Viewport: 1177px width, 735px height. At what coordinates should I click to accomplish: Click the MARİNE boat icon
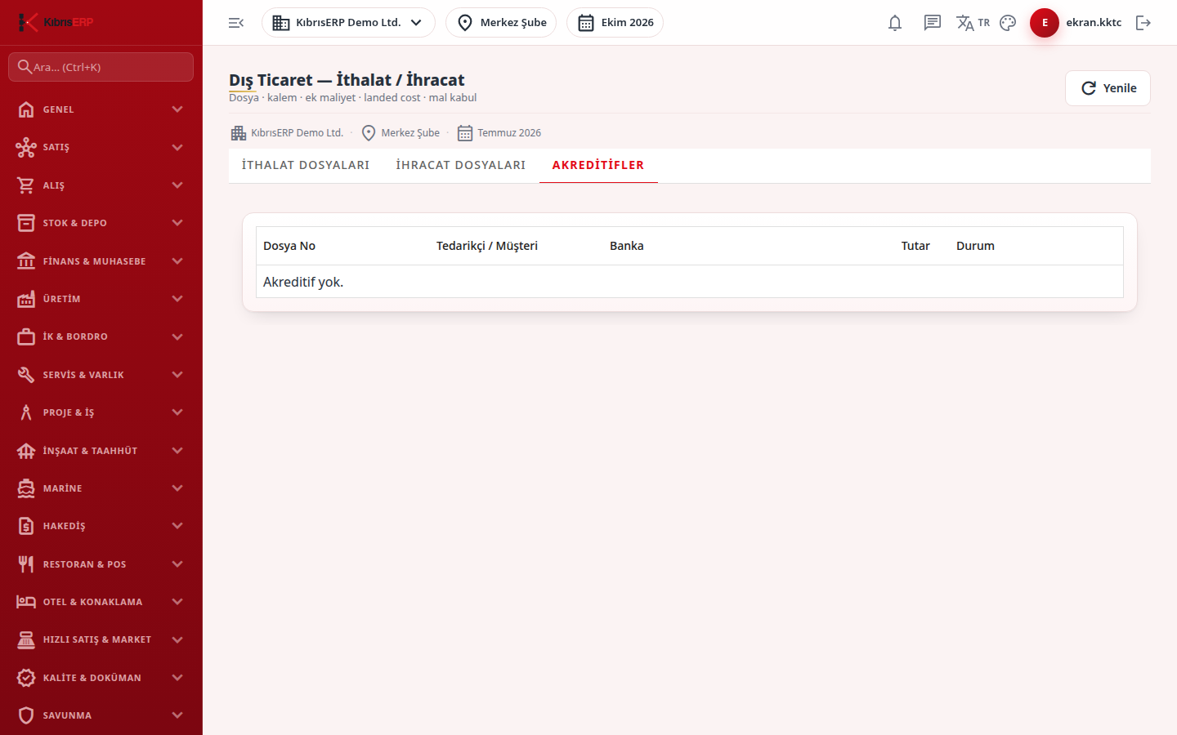(x=26, y=488)
